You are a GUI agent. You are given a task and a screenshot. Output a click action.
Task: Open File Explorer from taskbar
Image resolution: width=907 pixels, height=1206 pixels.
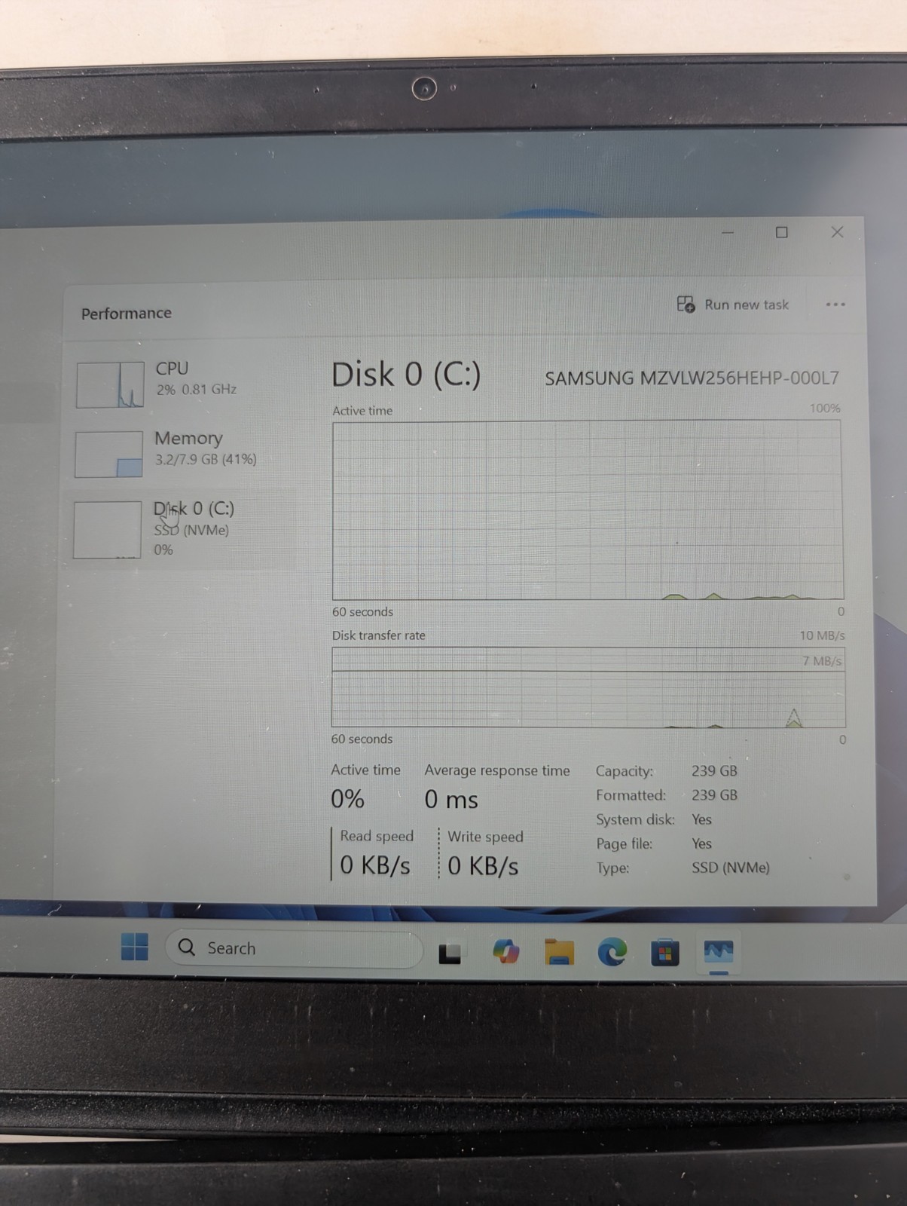(x=559, y=952)
